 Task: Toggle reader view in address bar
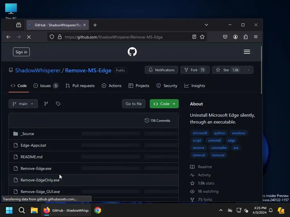click(x=194, y=37)
